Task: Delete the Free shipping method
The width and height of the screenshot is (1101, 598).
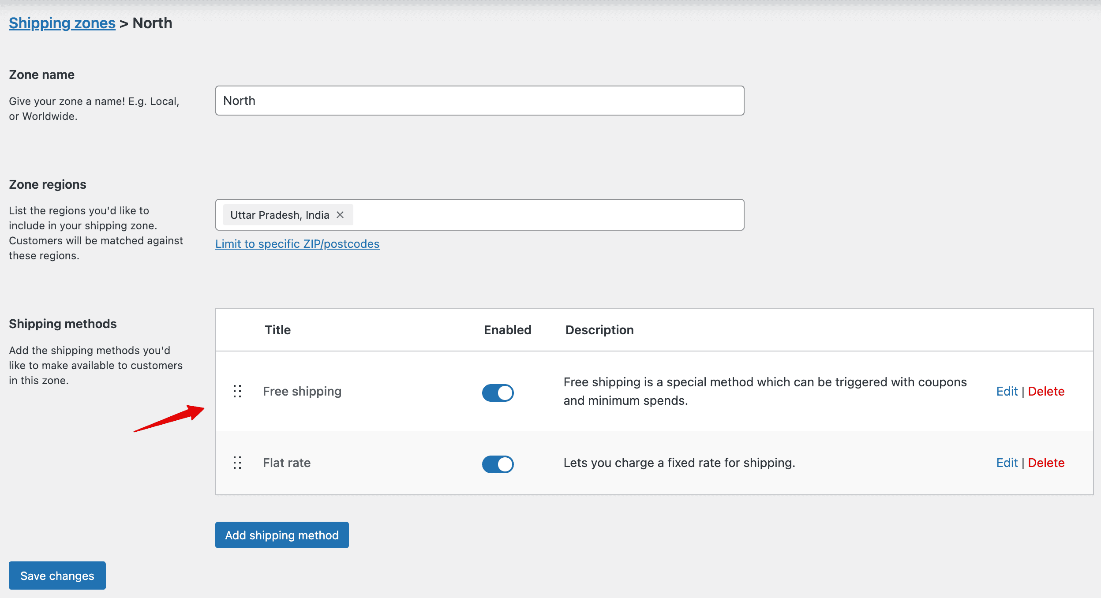Action: (1046, 391)
